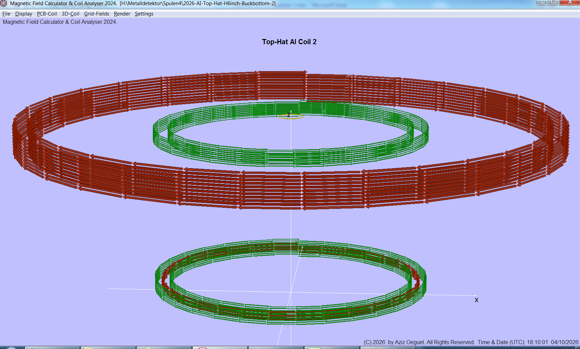
Task: Close the Coil Analyser window
Action: click(x=570, y=2)
